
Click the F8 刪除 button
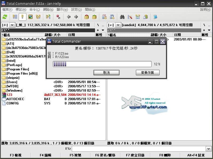point(165,155)
